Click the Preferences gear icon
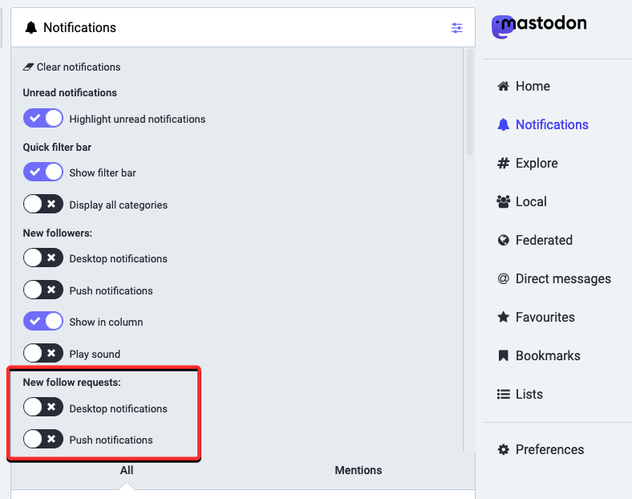This screenshot has height=499, width=632. 504,449
